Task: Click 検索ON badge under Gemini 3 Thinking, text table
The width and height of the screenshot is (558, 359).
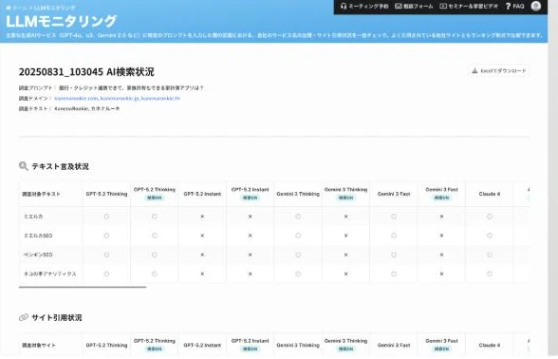Action: click(x=345, y=198)
